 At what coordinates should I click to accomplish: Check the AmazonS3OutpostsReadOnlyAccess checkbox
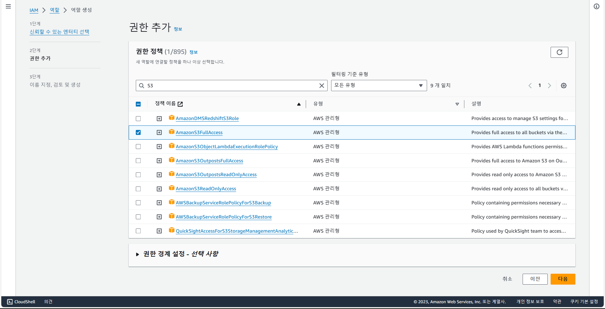pyautogui.click(x=138, y=175)
